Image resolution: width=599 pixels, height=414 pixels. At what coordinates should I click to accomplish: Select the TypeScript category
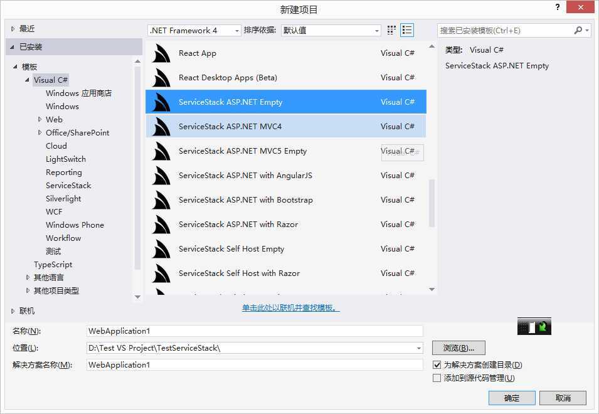53,264
